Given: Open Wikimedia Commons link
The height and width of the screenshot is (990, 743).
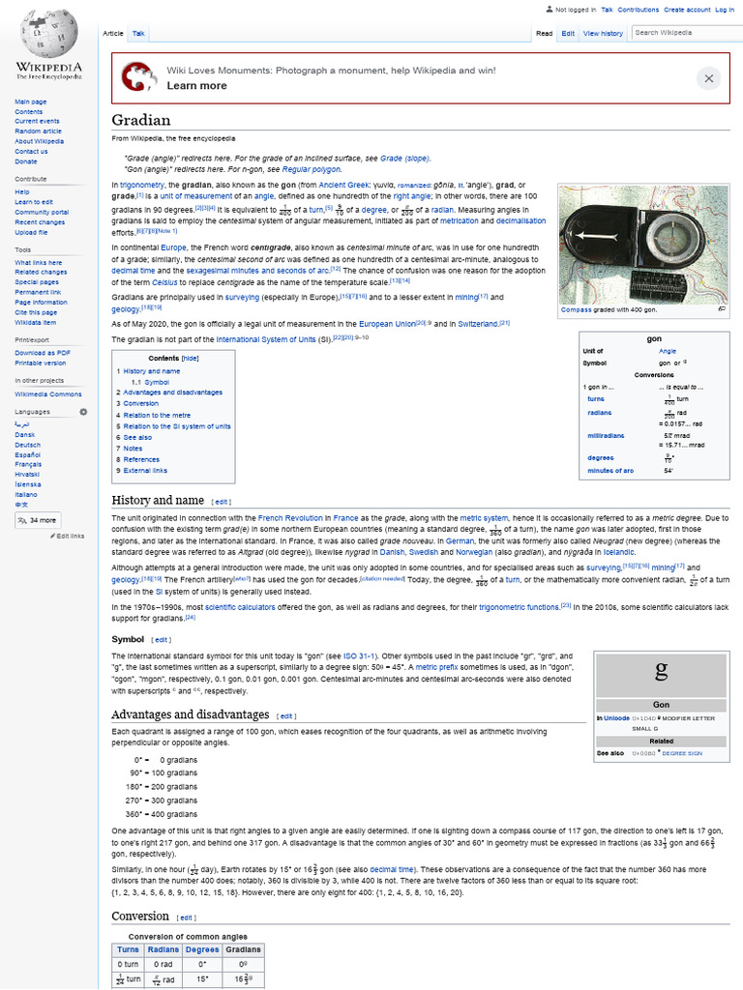Looking at the screenshot, I should 48,394.
